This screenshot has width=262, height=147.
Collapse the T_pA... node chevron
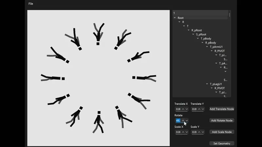coord(216,63)
